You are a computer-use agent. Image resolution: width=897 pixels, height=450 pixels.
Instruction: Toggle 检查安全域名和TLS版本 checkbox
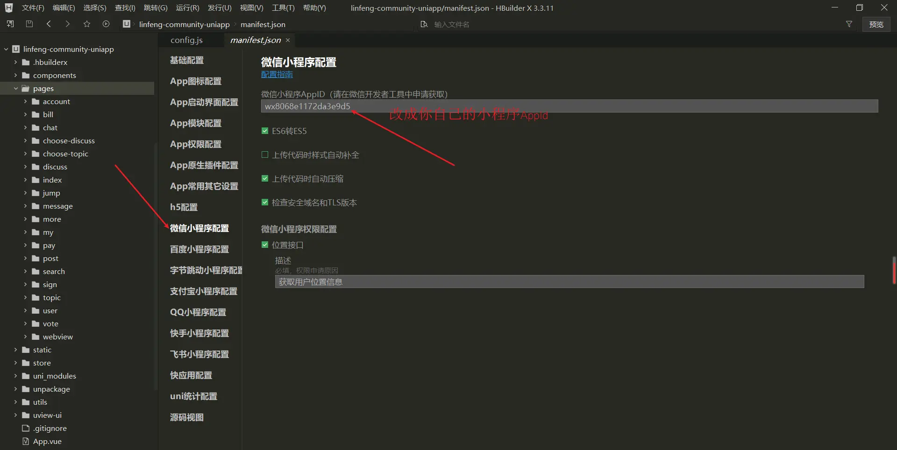click(x=265, y=202)
